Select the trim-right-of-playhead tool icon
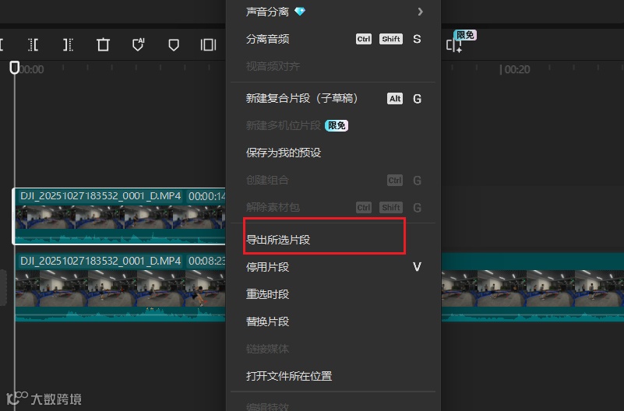The height and width of the screenshot is (411, 624). 68,44
